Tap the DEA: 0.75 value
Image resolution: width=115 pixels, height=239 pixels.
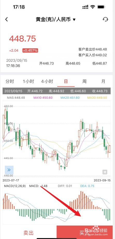(87, 186)
